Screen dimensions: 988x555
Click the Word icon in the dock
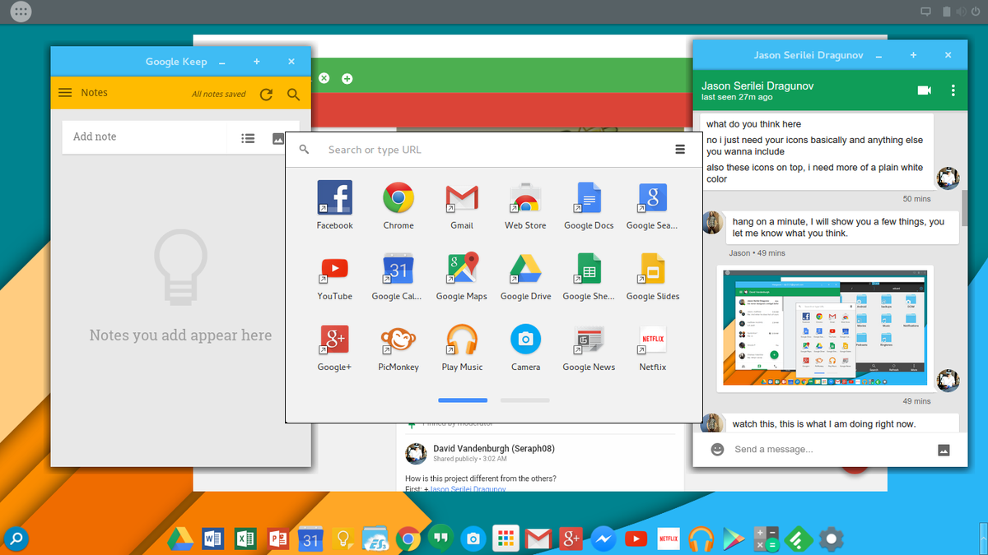point(212,539)
